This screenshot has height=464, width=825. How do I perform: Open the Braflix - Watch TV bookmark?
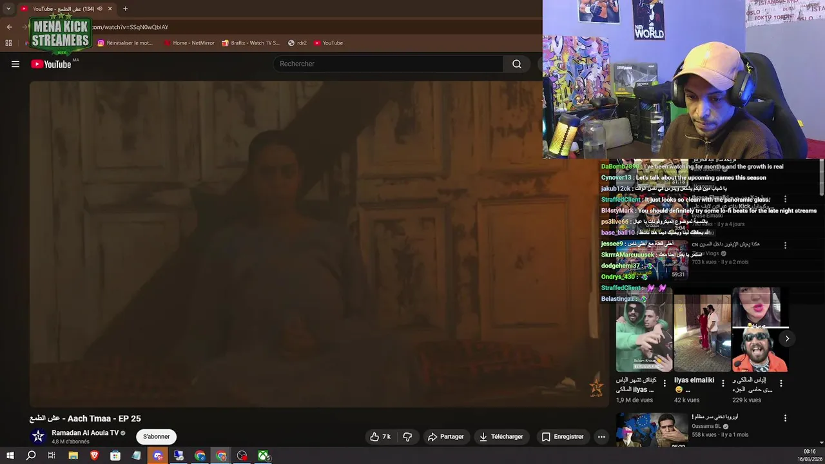click(x=251, y=43)
